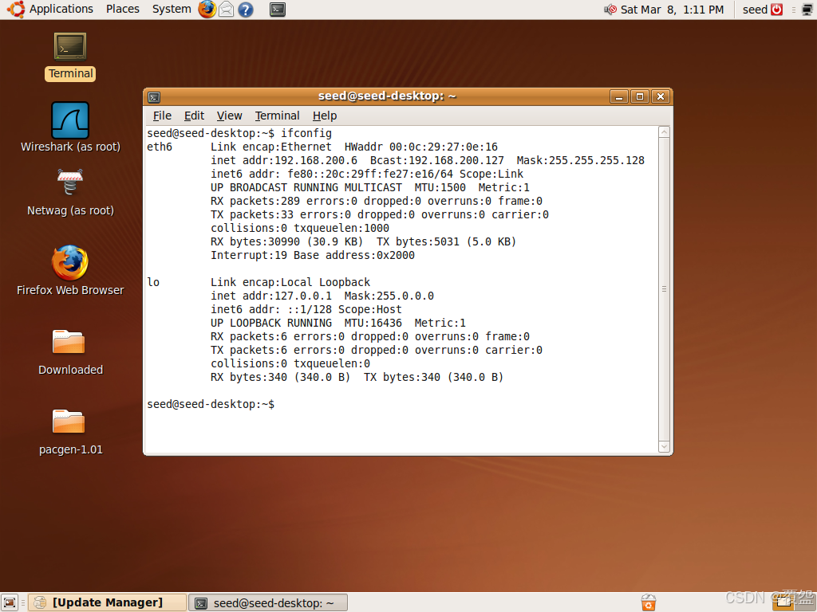Click txqueuelen:1000 text
The image size is (817, 612).
(x=341, y=228)
